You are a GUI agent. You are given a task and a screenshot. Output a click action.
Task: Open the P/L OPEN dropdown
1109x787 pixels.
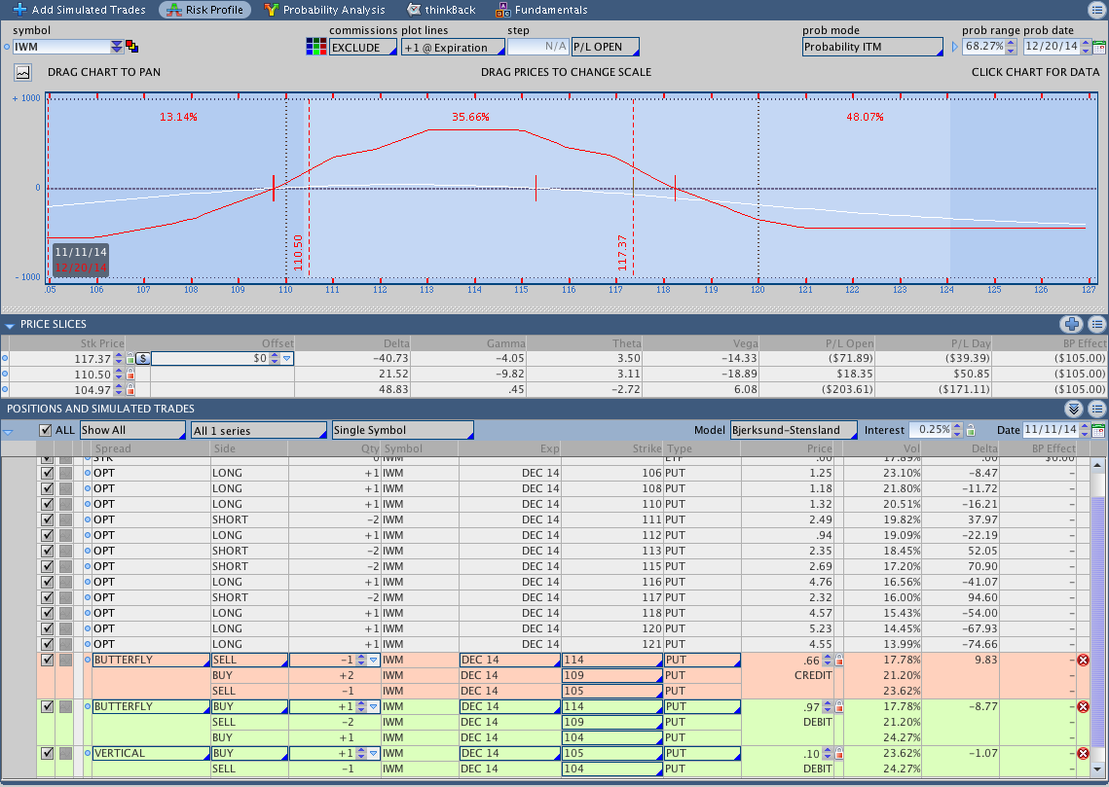[606, 47]
